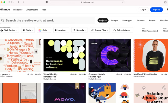Open the Location filter dropdown
Viewport: 168px width, 103px height.
61,30
